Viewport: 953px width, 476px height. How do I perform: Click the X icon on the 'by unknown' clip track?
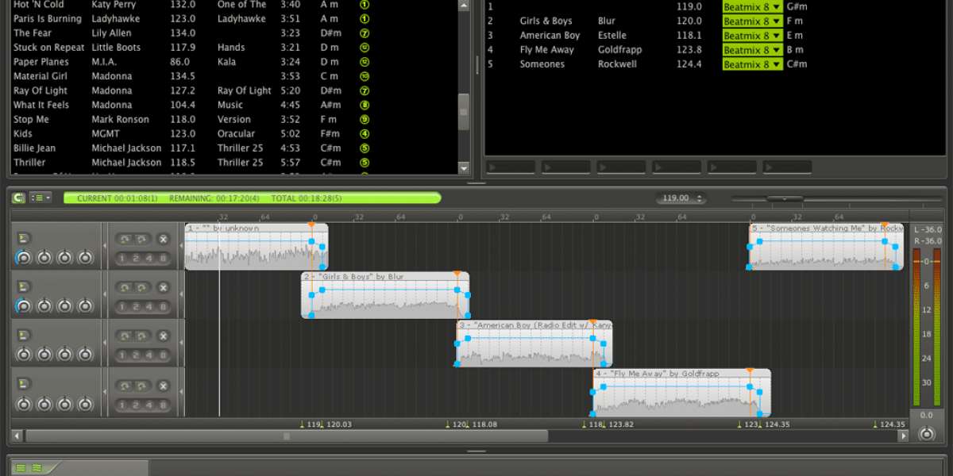pos(163,239)
